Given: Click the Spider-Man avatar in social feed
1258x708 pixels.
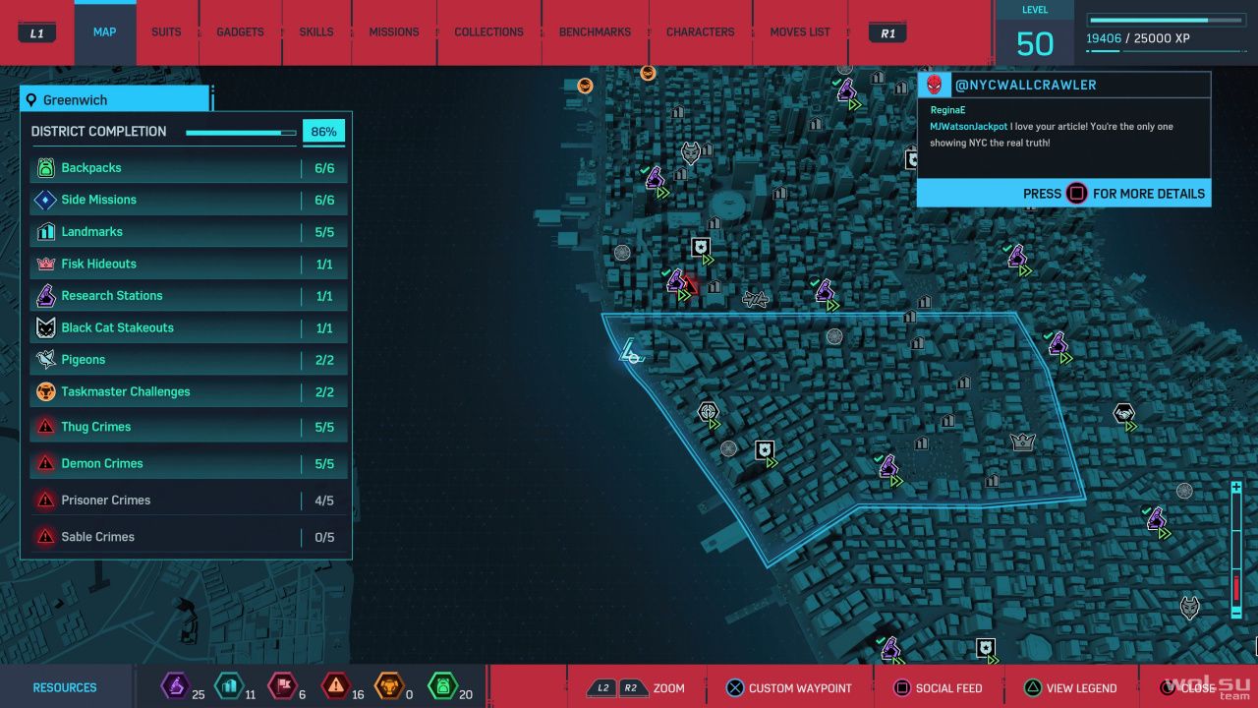Looking at the screenshot, I should point(934,85).
